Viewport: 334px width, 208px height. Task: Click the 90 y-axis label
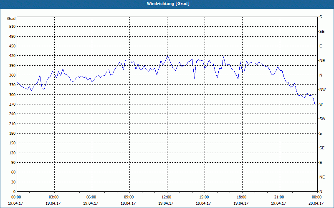coord(13,163)
